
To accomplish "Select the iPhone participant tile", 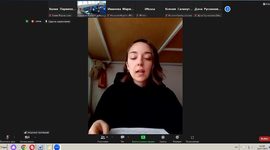I will [149, 9].
